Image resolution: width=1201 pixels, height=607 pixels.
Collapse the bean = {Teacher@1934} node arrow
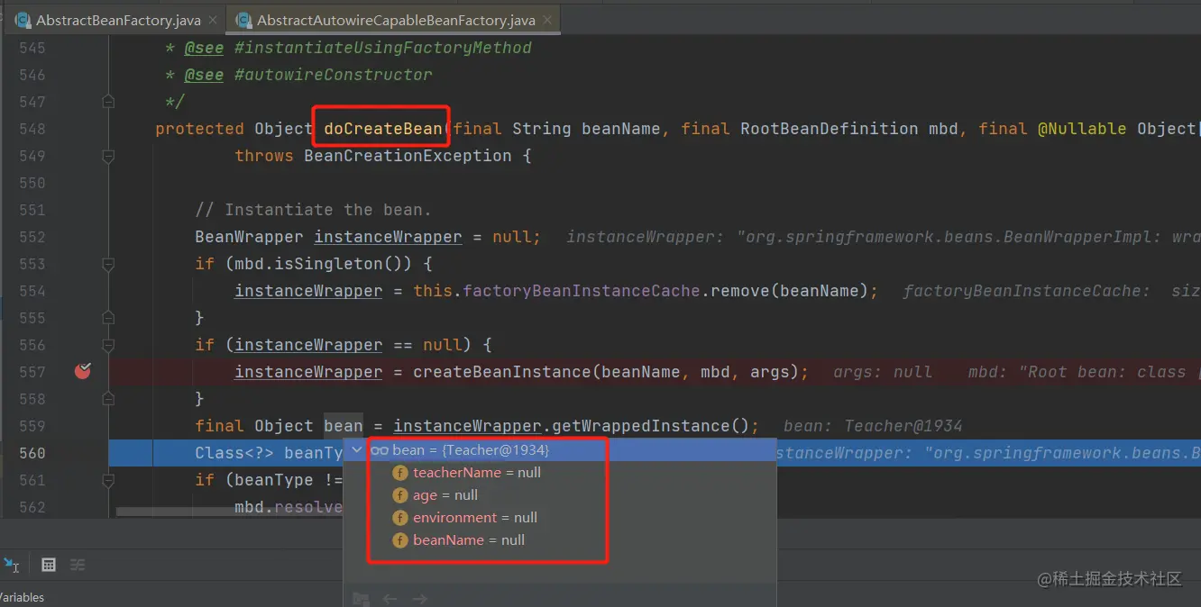(x=357, y=449)
